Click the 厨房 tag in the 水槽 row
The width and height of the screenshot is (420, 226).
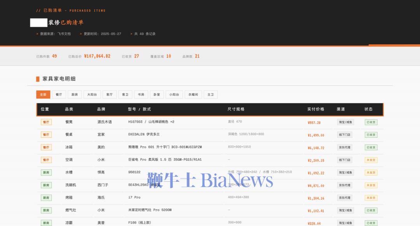pos(46,172)
